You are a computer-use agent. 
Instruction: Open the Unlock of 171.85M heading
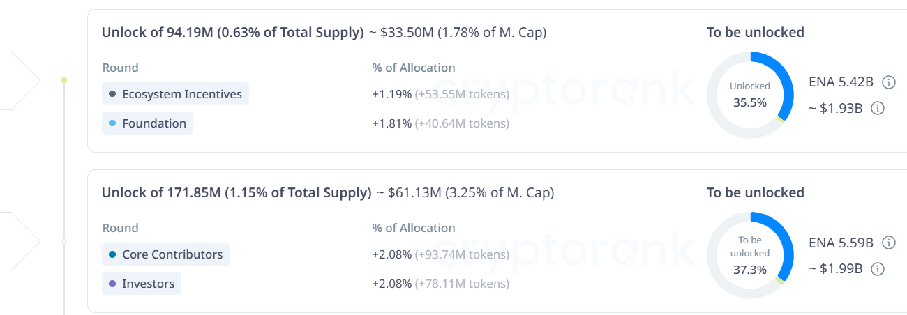point(237,192)
